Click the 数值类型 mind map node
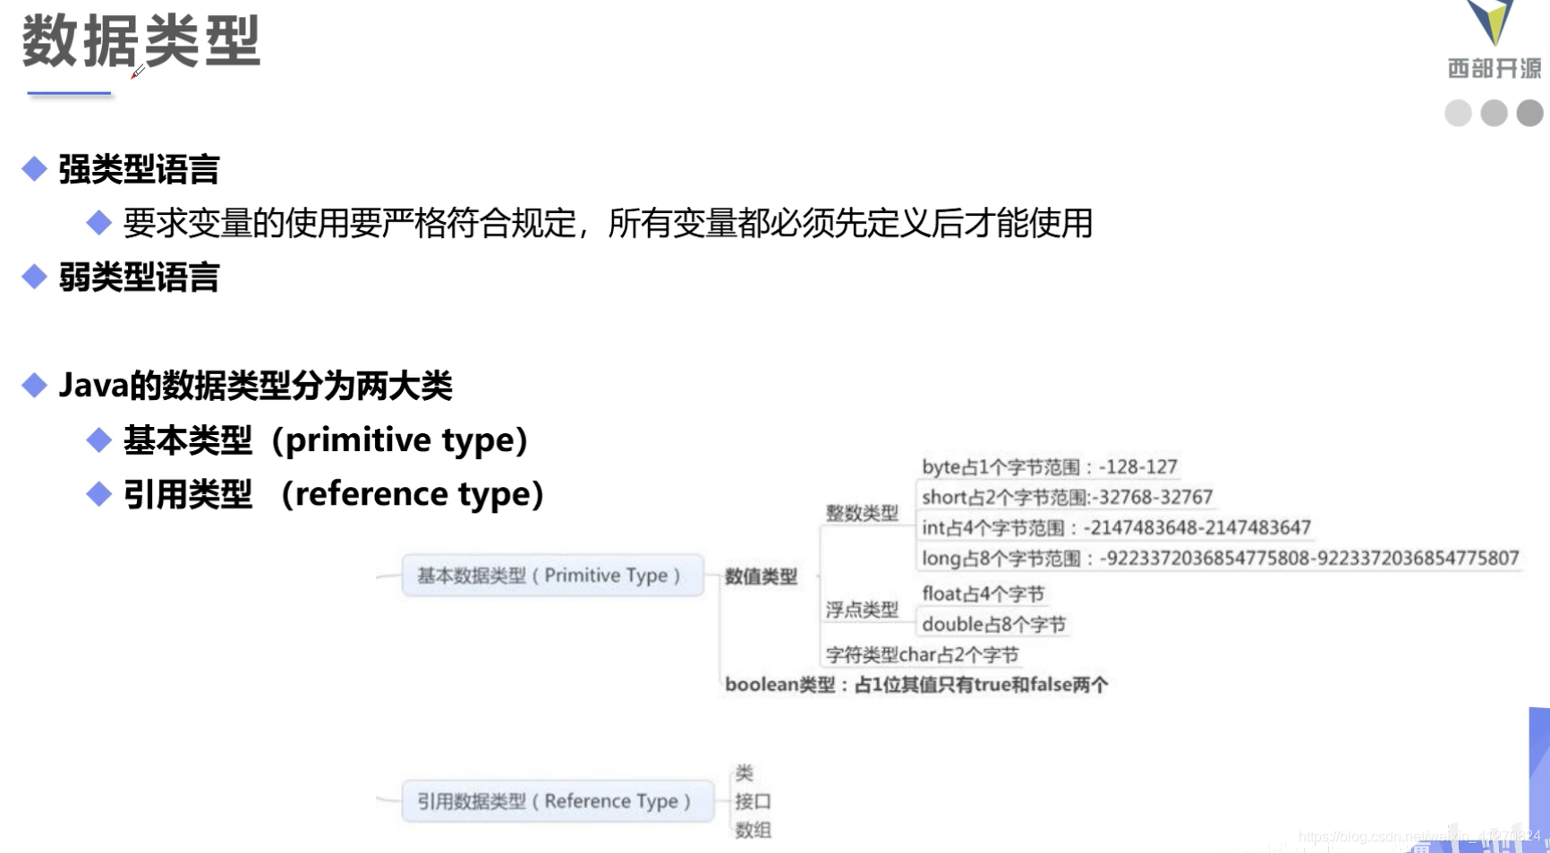This screenshot has width=1550, height=853. pos(761,576)
